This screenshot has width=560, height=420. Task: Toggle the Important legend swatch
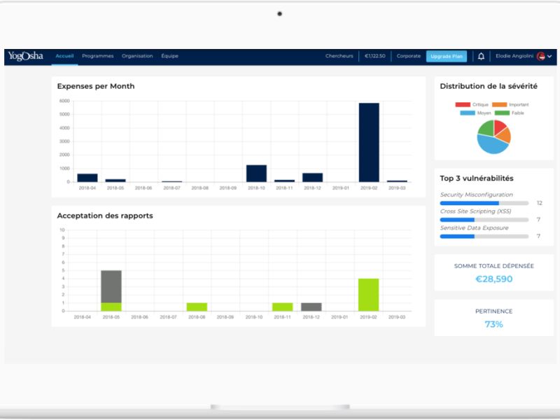[x=499, y=104]
